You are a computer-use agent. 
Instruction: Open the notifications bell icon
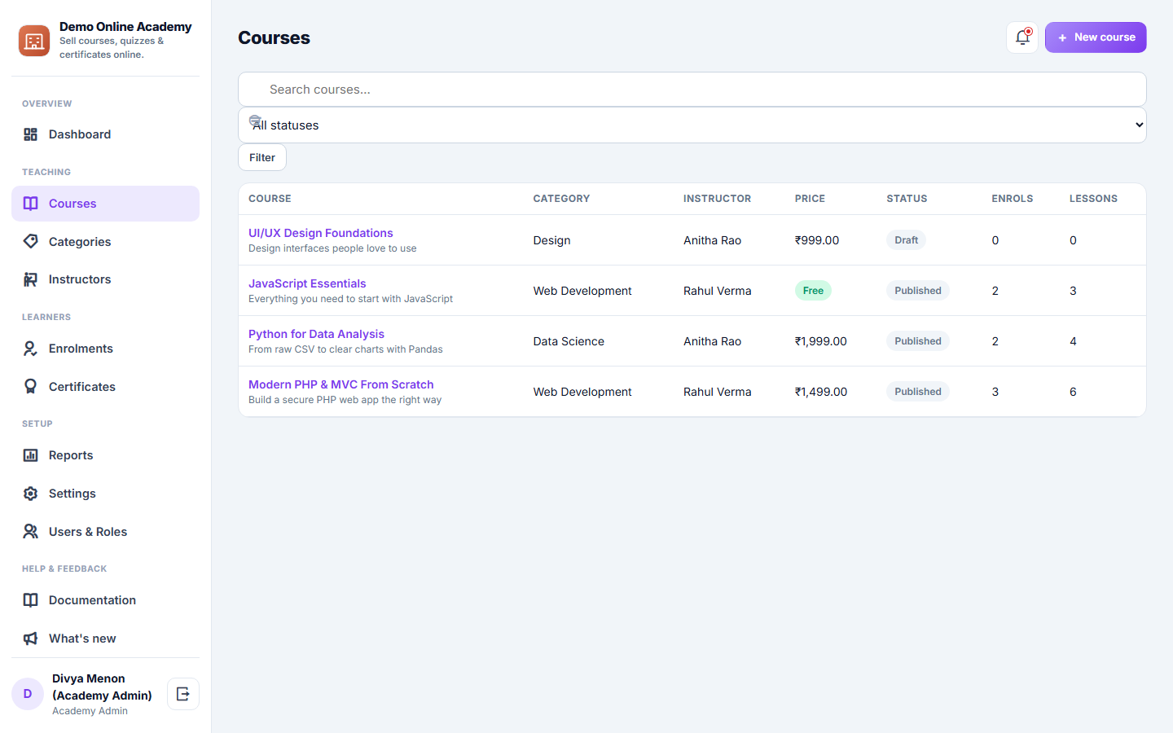pyautogui.click(x=1022, y=37)
